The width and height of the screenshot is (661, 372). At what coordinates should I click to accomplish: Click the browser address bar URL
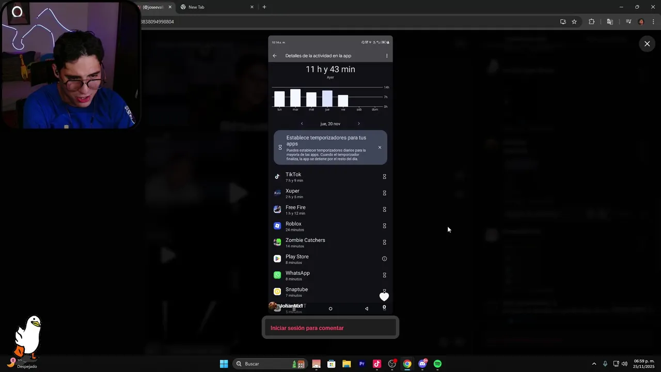tap(157, 22)
